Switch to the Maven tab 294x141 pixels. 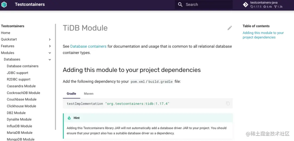(x=89, y=94)
